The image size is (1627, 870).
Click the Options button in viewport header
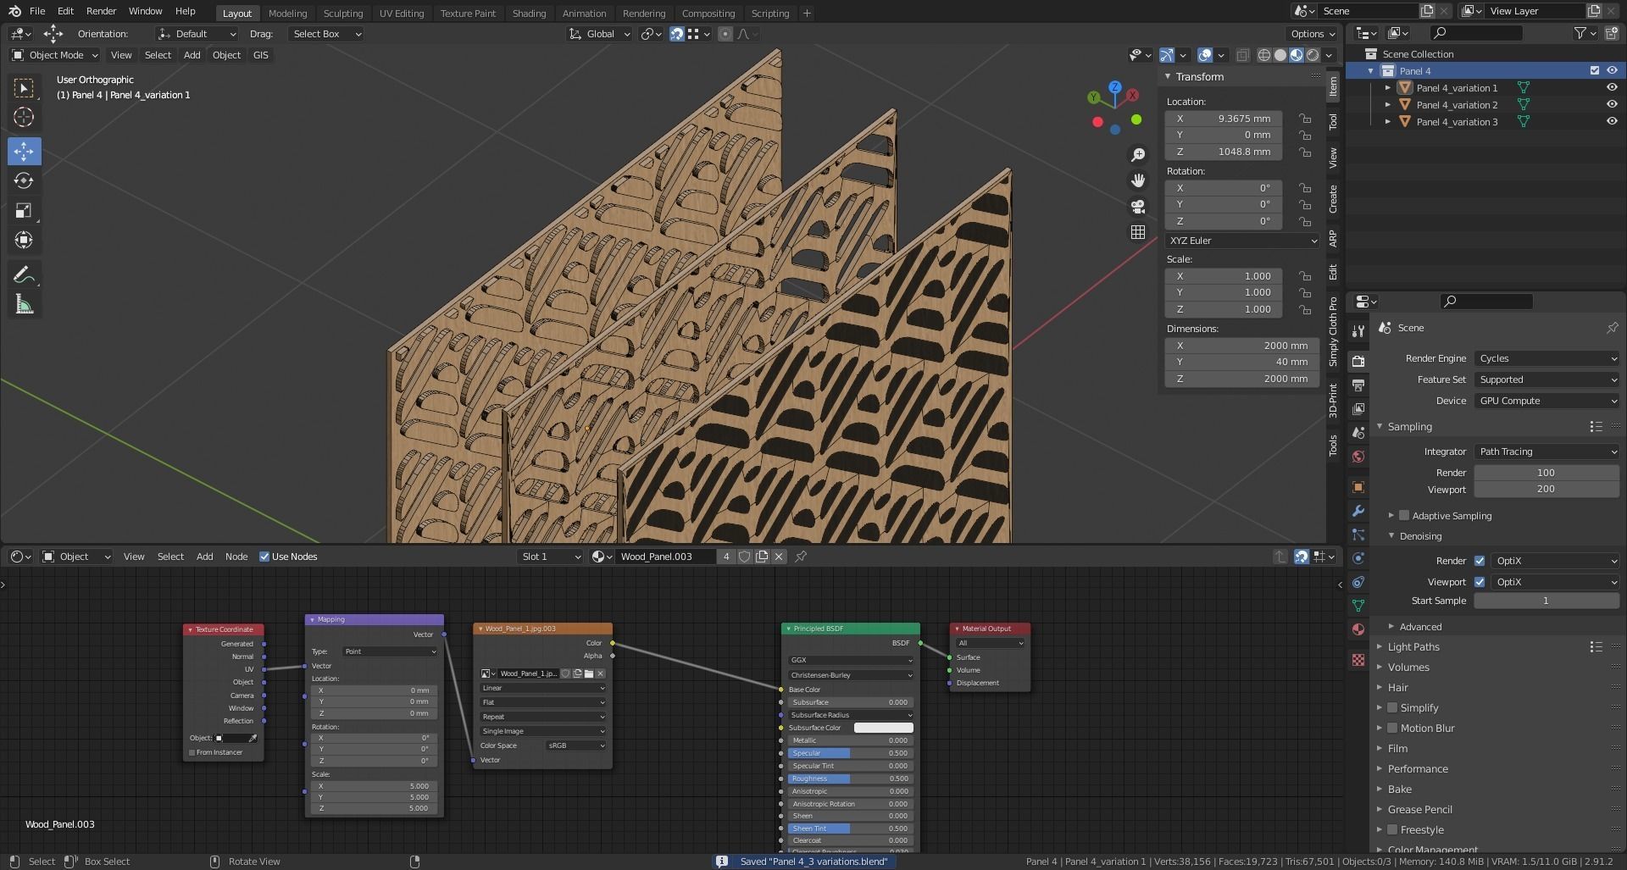click(x=1312, y=34)
